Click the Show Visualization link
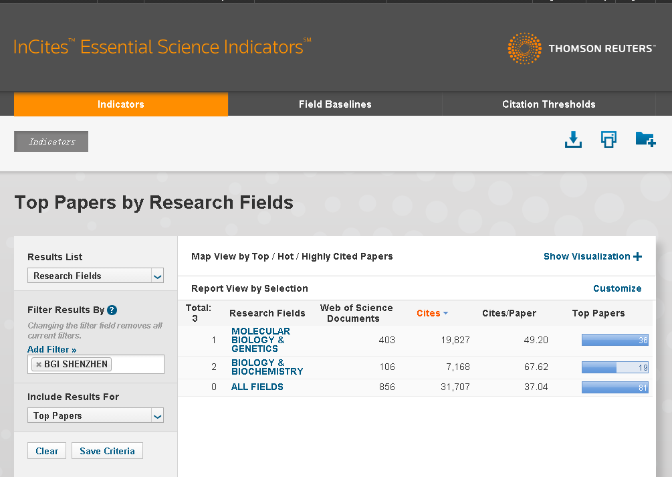This screenshot has height=477, width=672. click(586, 256)
